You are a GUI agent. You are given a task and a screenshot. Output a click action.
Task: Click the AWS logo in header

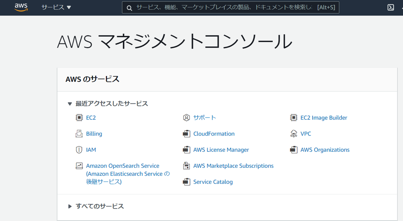point(21,7)
